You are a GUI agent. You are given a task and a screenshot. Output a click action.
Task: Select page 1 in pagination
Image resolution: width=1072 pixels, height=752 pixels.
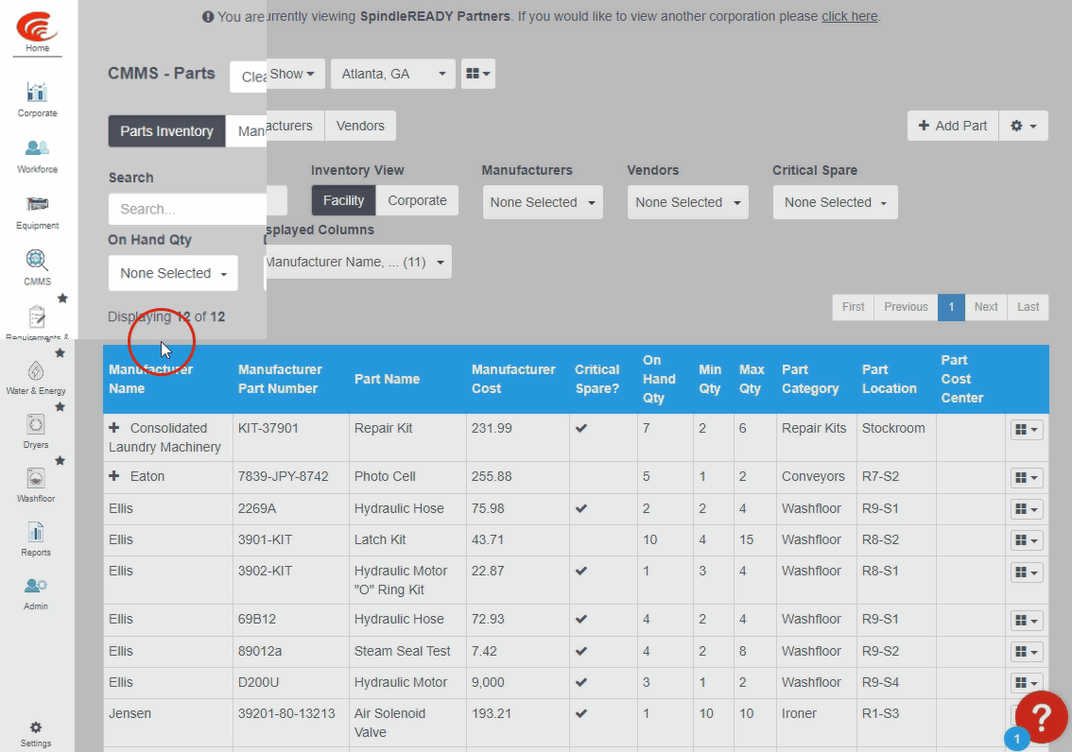tap(951, 307)
